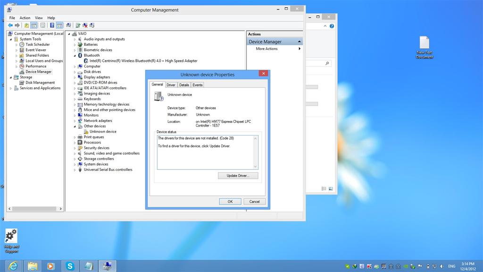Click the battery power tray icon
This screenshot has width=483, height=272.
coord(428,266)
